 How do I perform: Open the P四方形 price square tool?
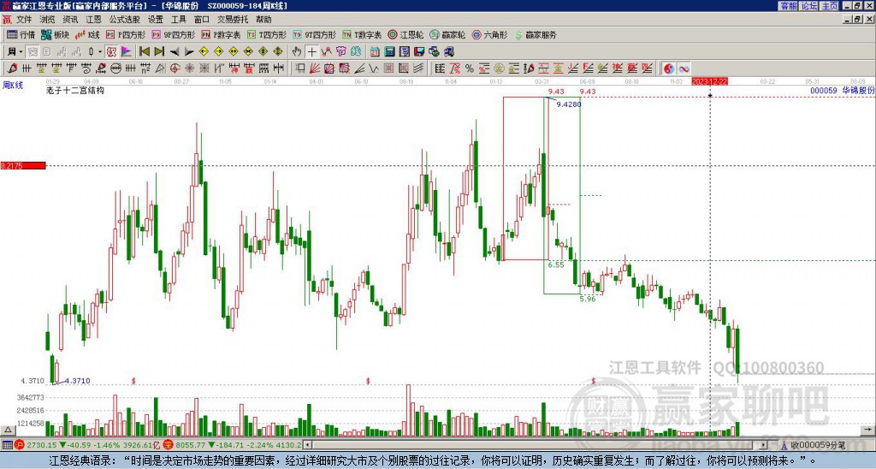coord(126,34)
